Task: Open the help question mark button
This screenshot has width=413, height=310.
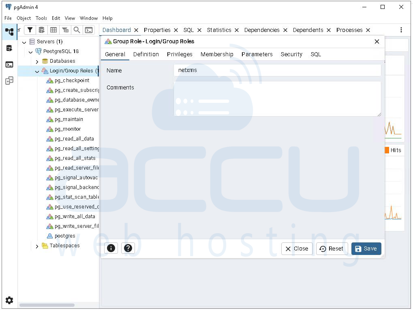Action: [x=128, y=248]
